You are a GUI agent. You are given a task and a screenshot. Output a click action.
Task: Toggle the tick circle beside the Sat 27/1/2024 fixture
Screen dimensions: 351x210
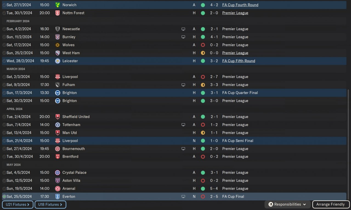(x=4, y=5)
